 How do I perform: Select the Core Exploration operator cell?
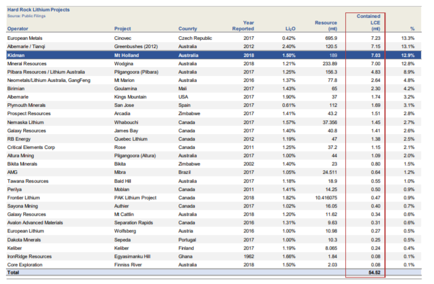[x=25, y=265]
